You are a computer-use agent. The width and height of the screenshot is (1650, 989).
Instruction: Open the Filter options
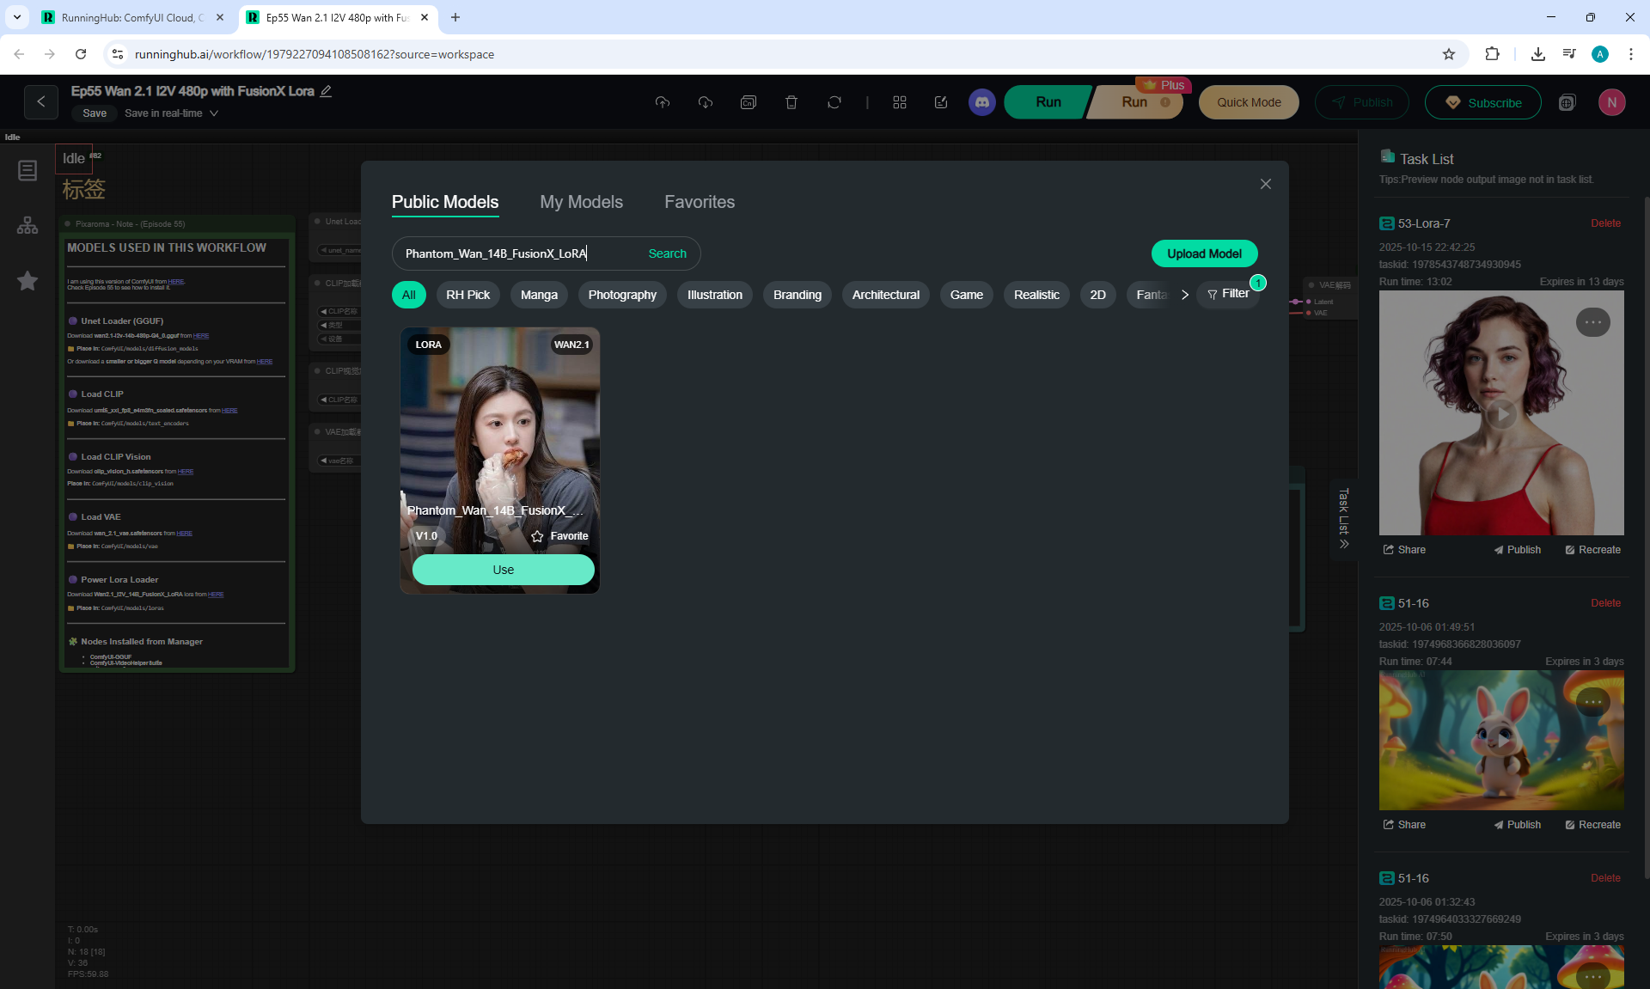(1228, 294)
